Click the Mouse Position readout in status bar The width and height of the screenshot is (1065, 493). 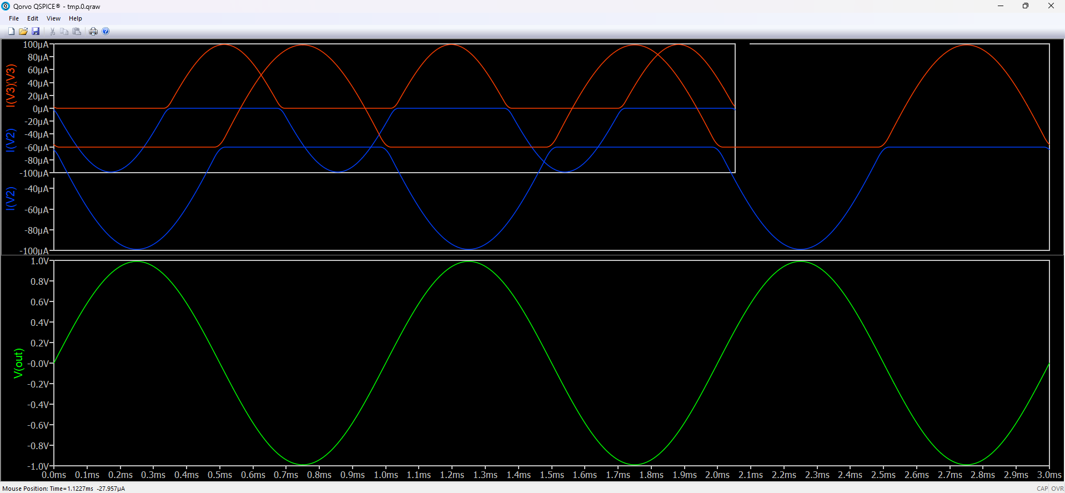(x=64, y=489)
